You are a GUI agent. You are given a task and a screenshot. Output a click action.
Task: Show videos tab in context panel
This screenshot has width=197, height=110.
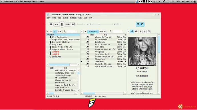(149, 32)
